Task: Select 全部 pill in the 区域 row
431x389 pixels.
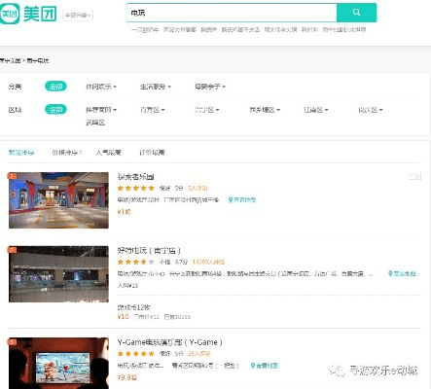Action: click(55, 110)
